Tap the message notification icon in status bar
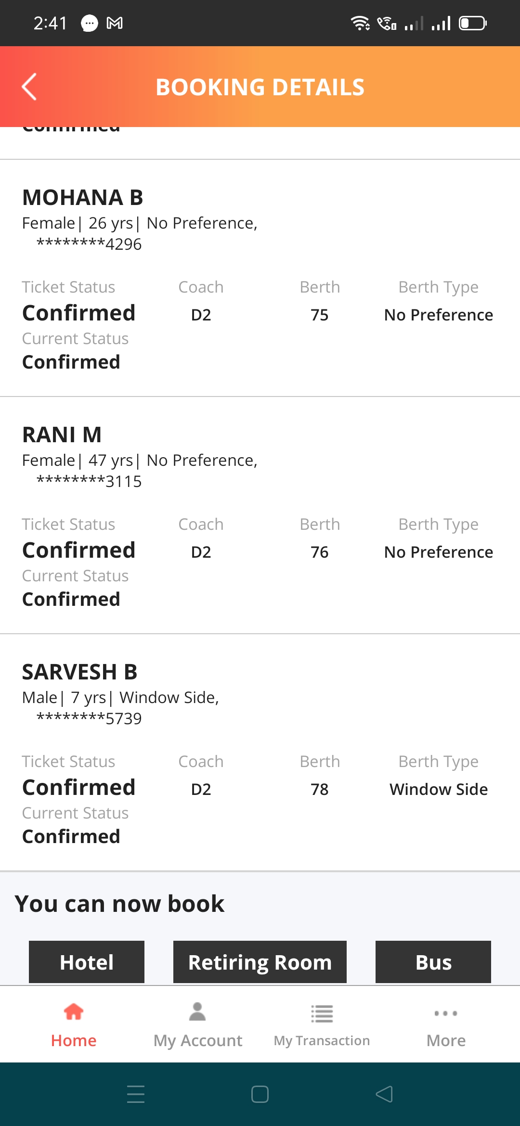The height and width of the screenshot is (1126, 520). [x=89, y=23]
